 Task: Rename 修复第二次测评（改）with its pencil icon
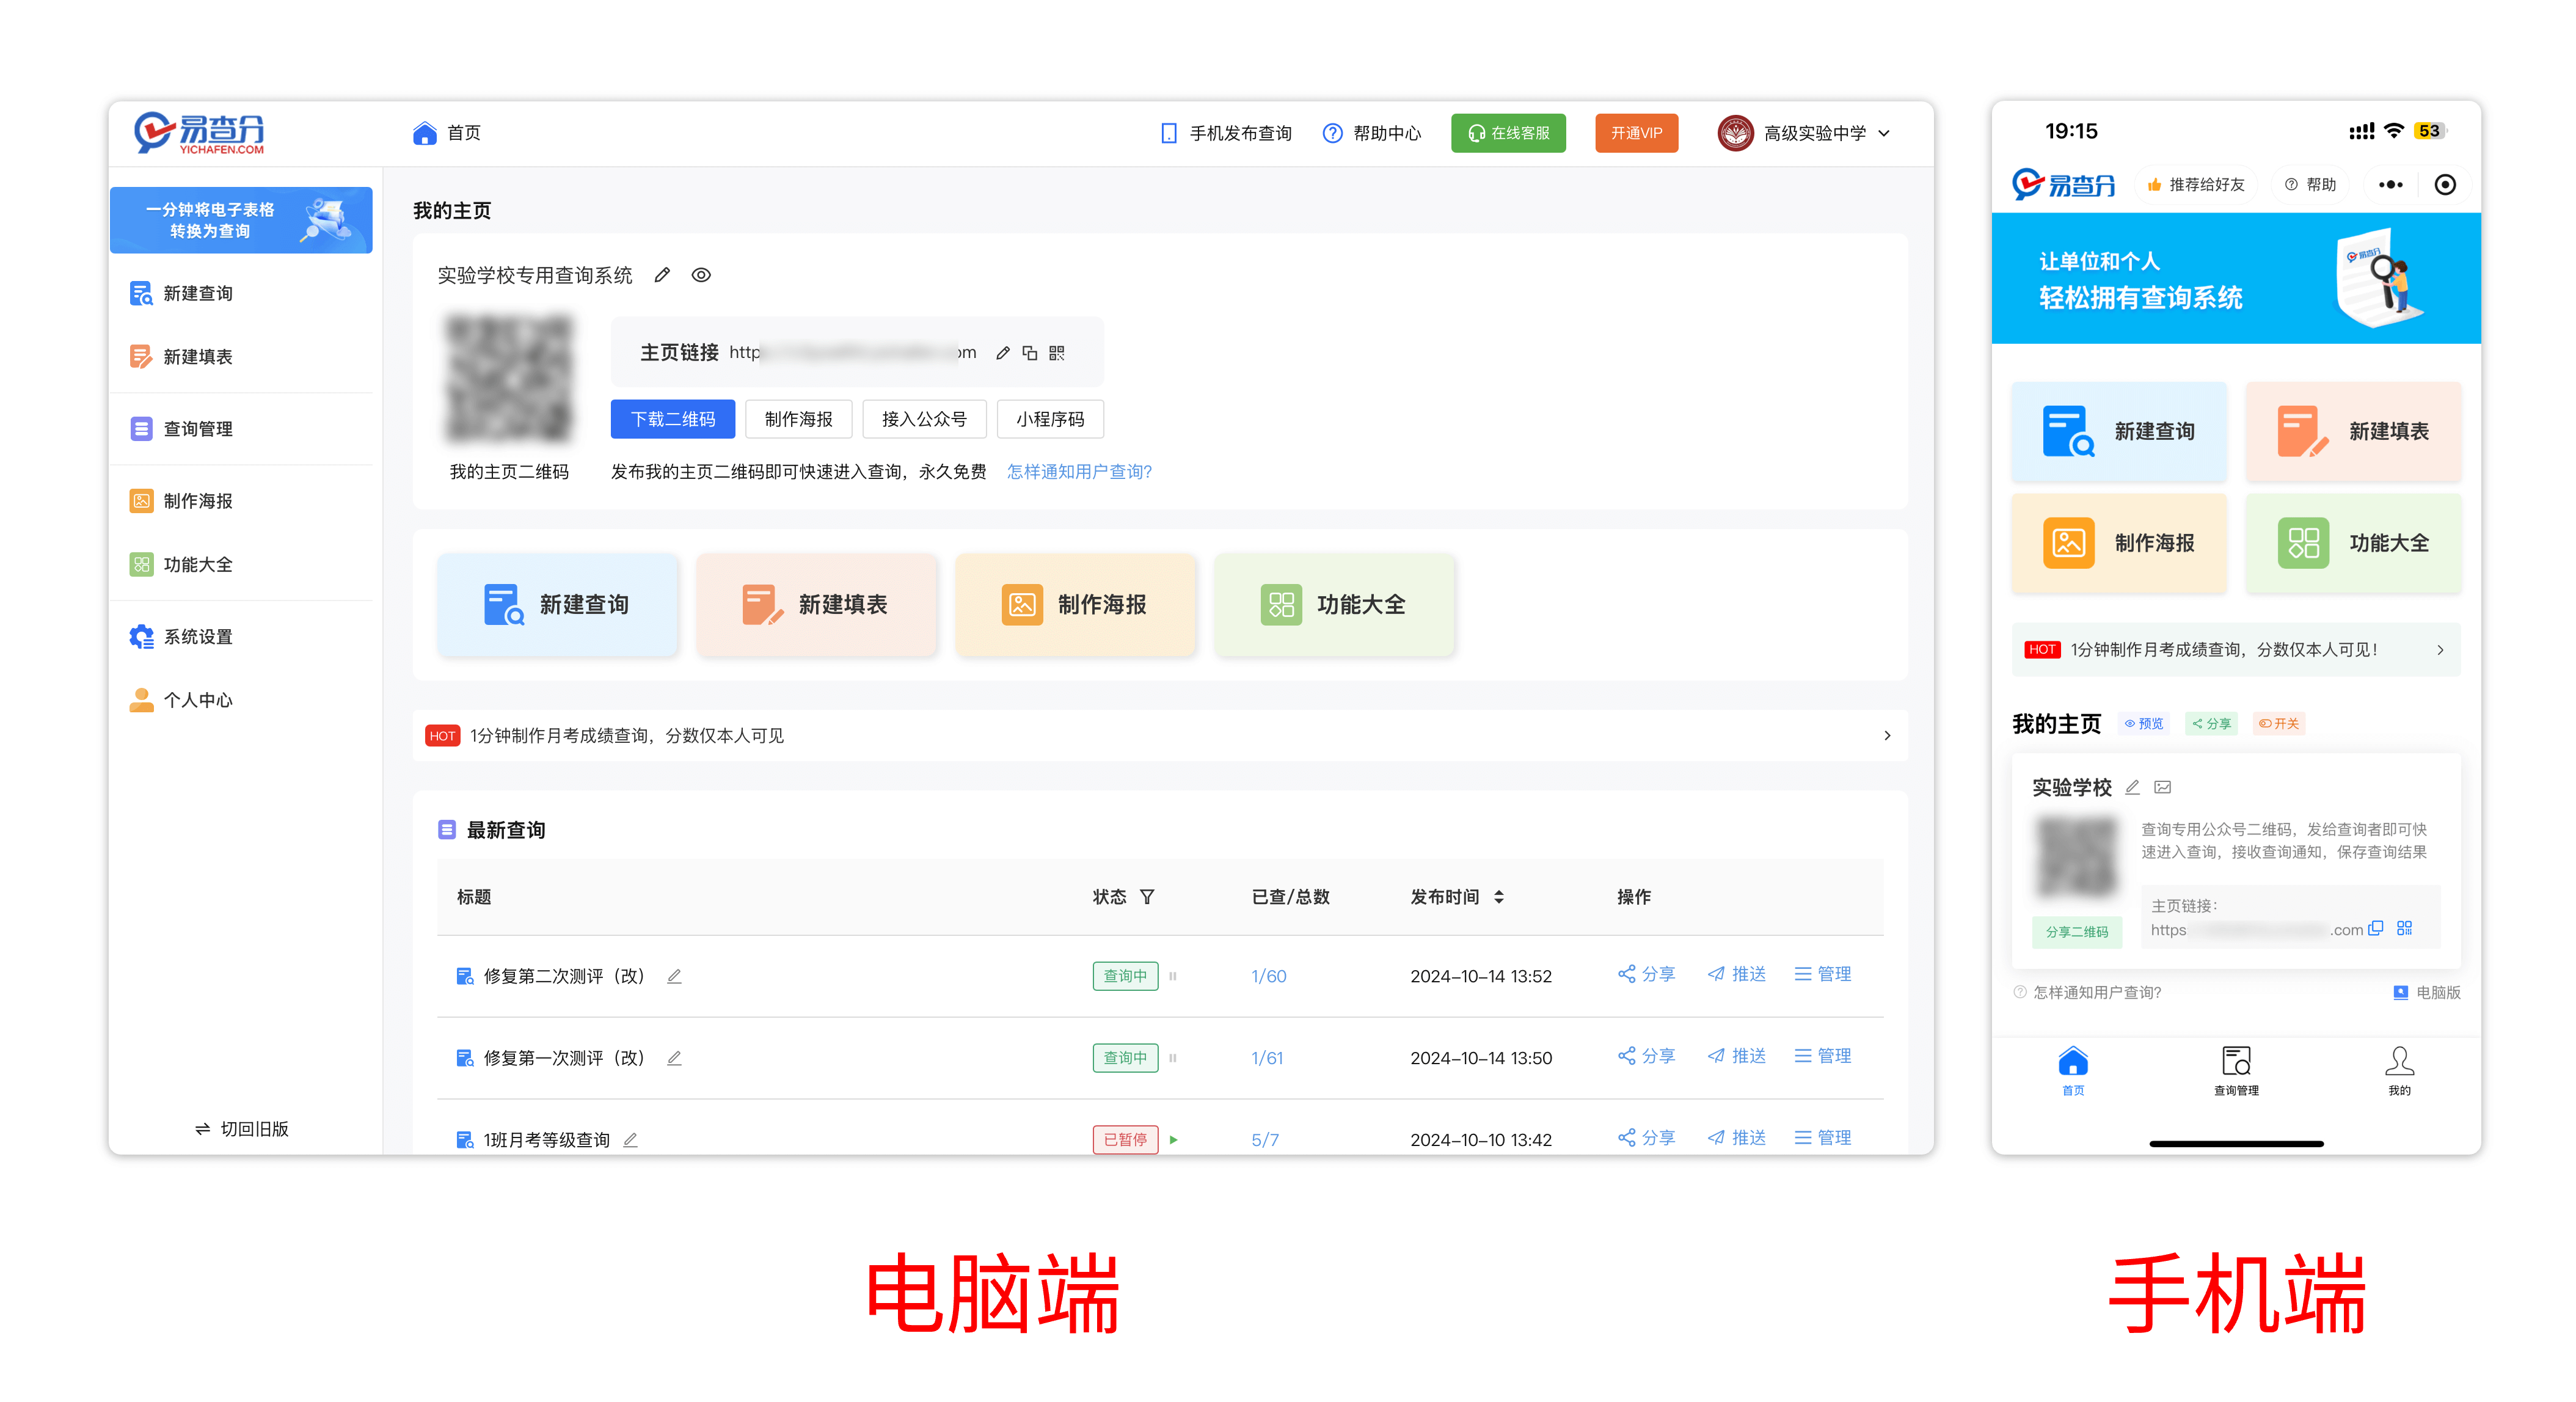675,976
